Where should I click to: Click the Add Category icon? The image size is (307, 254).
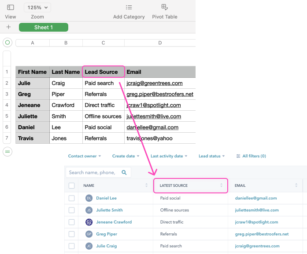129,7
